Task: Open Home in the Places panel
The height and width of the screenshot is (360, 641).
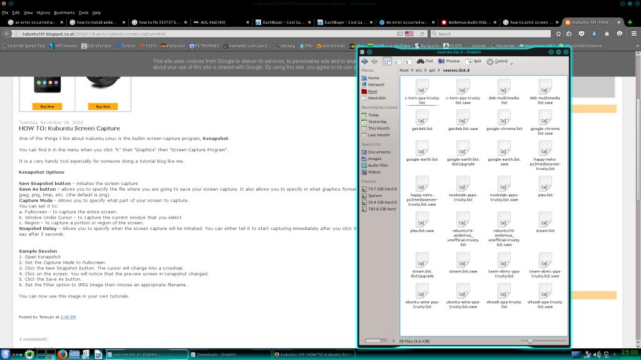Action: 373,78
